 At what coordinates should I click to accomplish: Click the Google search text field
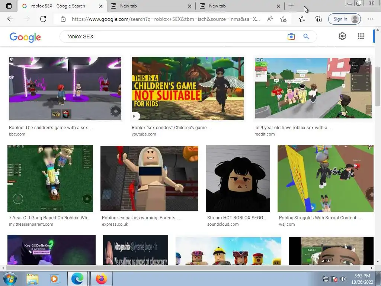(175, 36)
